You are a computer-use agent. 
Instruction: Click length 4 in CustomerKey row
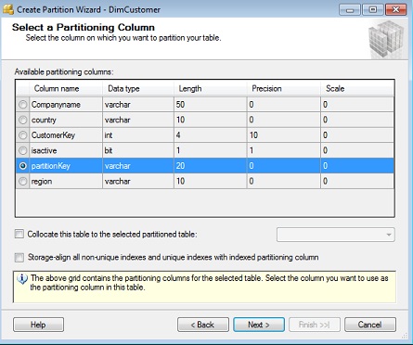[211, 135]
